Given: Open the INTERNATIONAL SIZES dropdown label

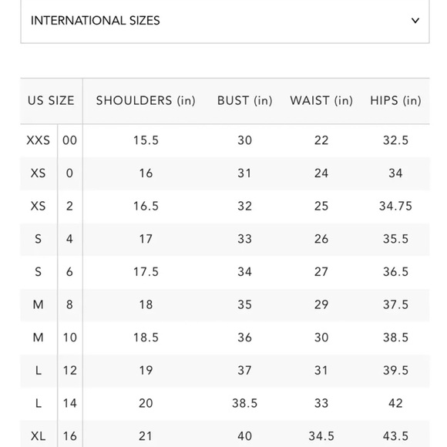Looking at the screenshot, I should tap(96, 21).
